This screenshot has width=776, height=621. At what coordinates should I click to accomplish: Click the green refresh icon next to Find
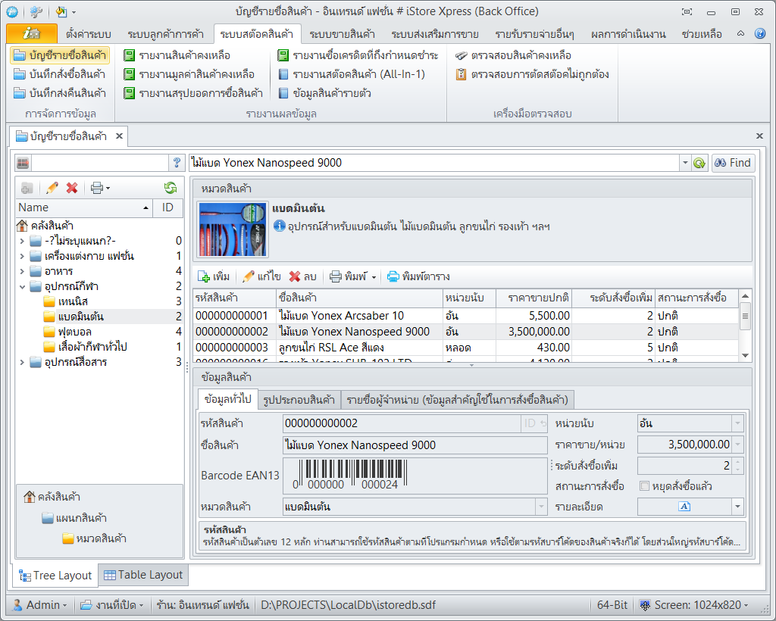pos(699,163)
